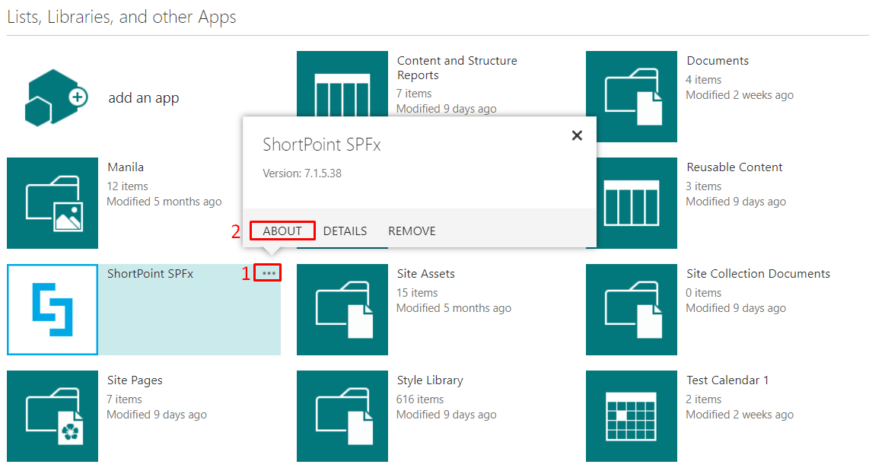This screenshot has width=869, height=474.
Task: Click 'Modified 9 days ago' under Site Pages
Action: point(157,415)
